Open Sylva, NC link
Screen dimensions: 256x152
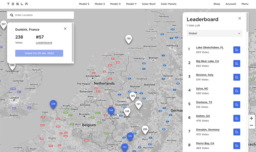pyautogui.click(x=202, y=88)
